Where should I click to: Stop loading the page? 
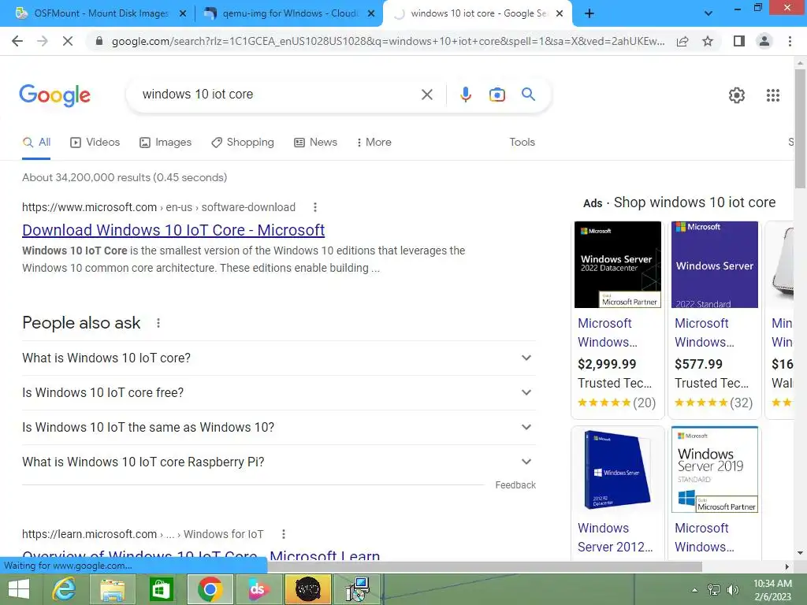tap(68, 41)
